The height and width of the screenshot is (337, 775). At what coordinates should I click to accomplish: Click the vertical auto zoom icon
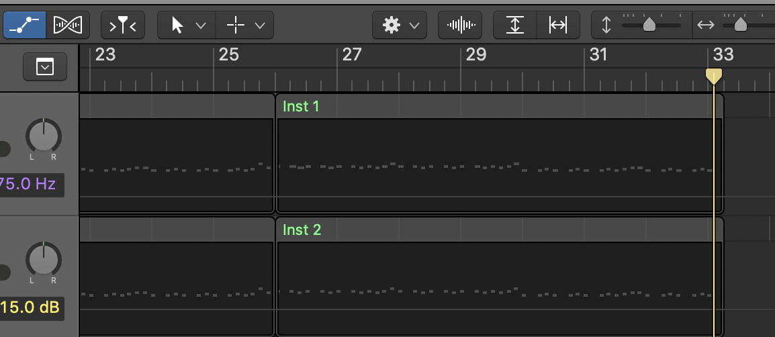[x=515, y=26]
